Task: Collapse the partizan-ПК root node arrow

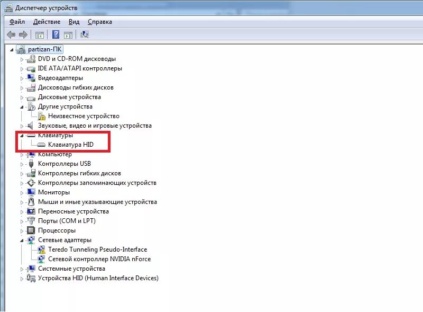Action: click(x=12, y=50)
